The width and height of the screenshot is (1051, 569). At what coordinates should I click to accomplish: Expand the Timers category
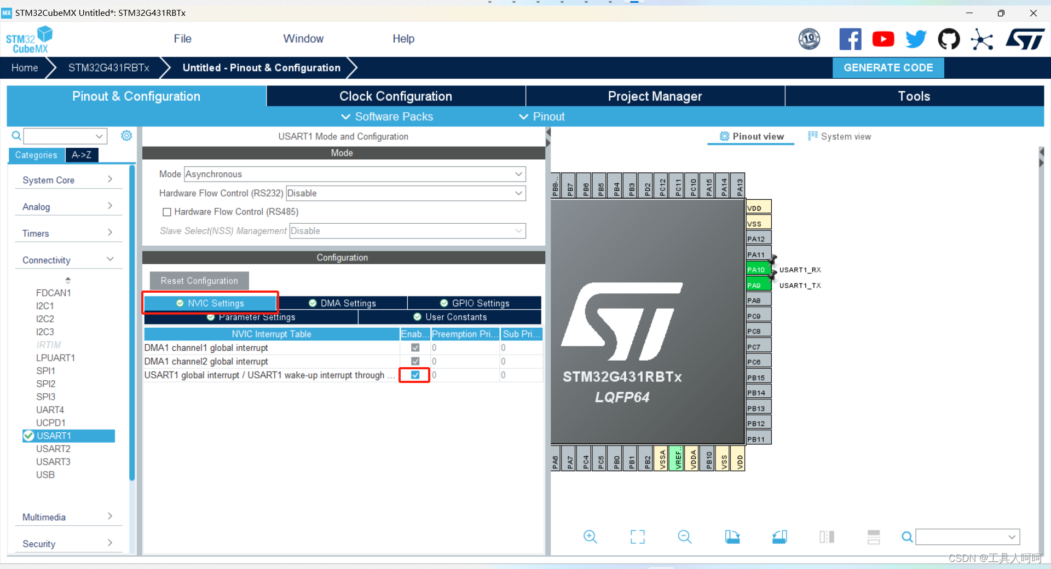(x=67, y=233)
